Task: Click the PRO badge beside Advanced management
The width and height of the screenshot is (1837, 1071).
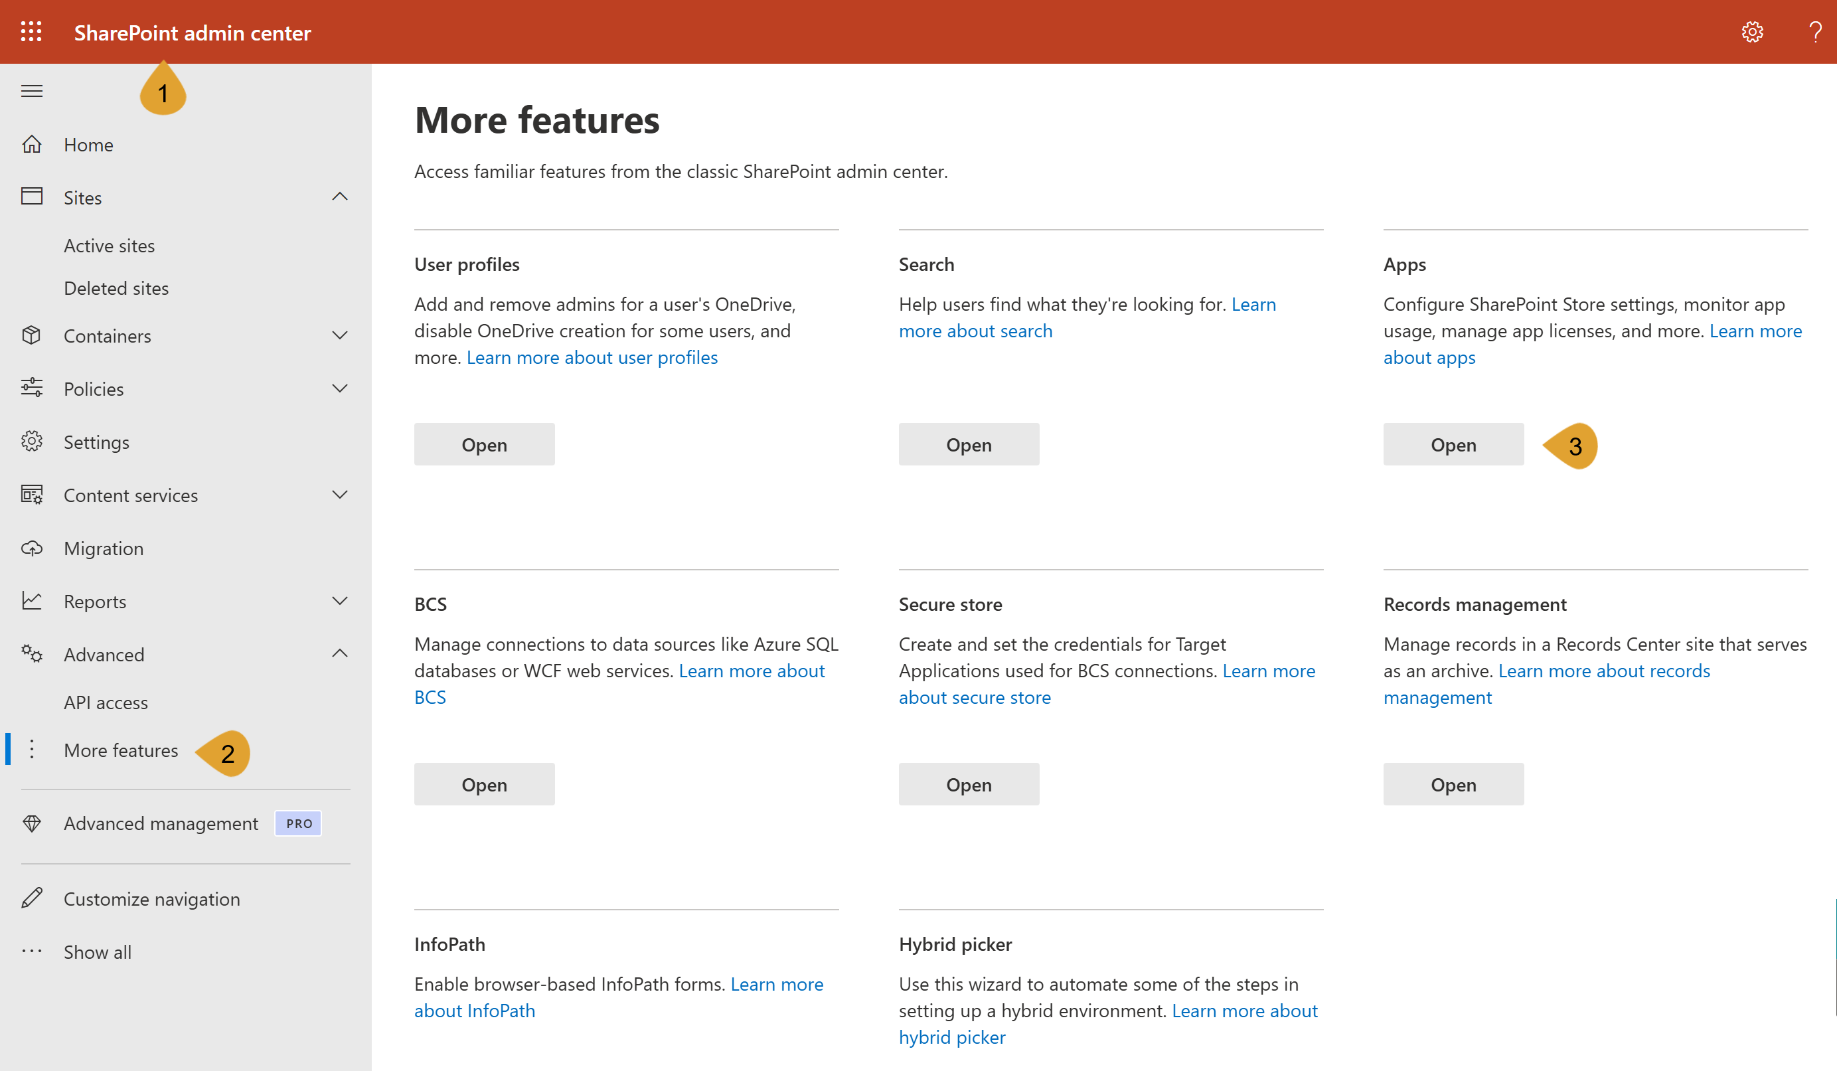Action: [x=298, y=824]
